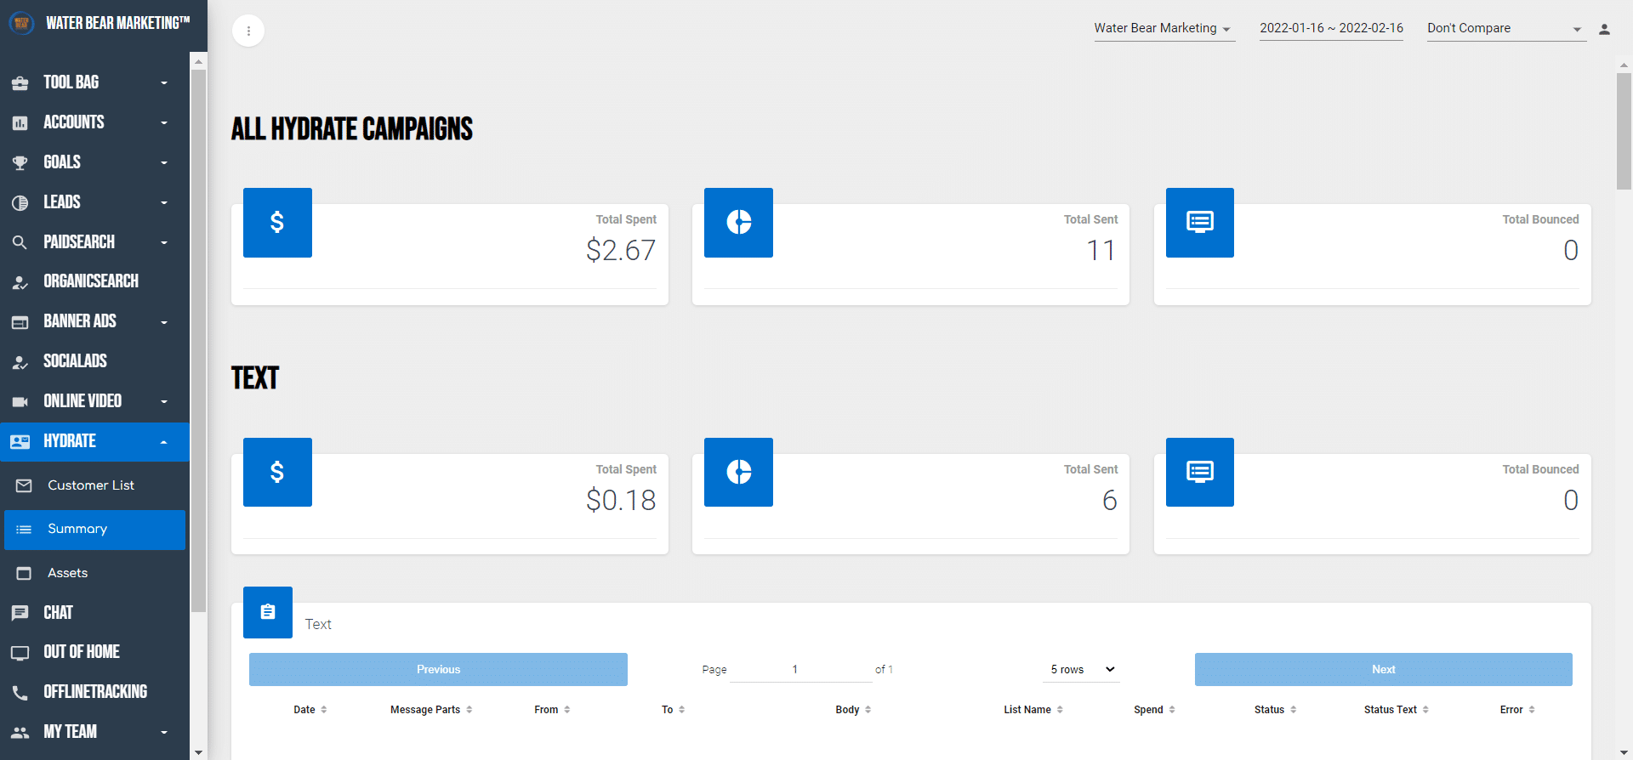Open the date range 2022-01-16 ~ 2022-02-16
The width and height of the screenshot is (1633, 760).
1331,29
